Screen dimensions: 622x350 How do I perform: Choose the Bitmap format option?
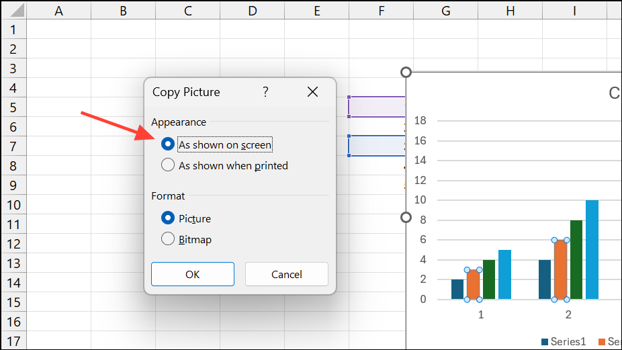click(168, 239)
